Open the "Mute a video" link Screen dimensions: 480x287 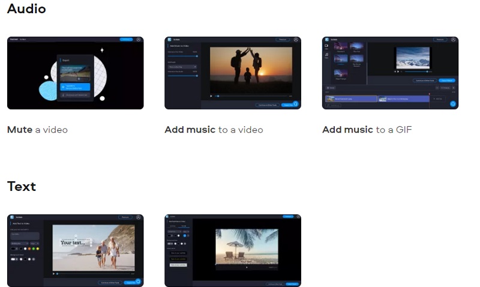coord(37,130)
